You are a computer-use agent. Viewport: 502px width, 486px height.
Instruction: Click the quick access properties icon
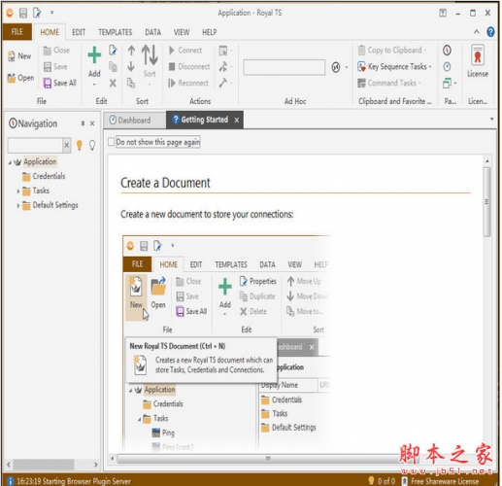[37, 13]
